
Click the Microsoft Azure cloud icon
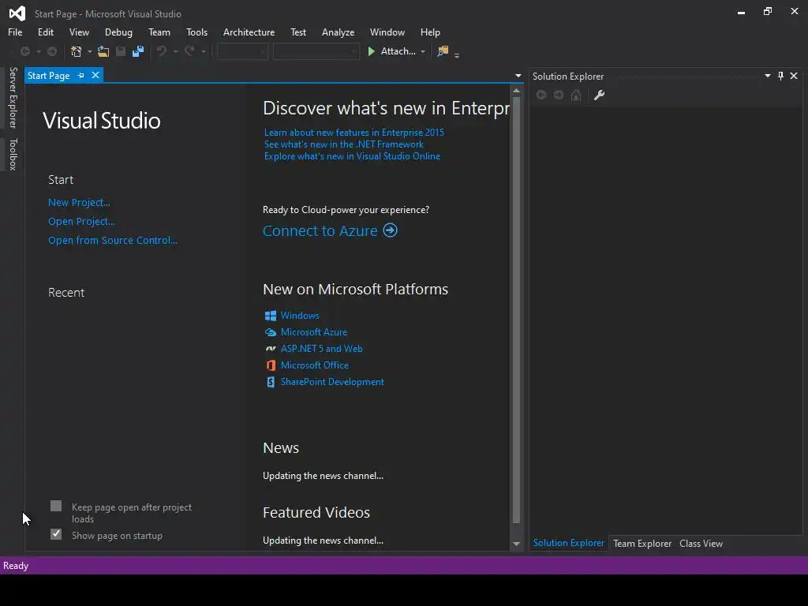pos(271,332)
